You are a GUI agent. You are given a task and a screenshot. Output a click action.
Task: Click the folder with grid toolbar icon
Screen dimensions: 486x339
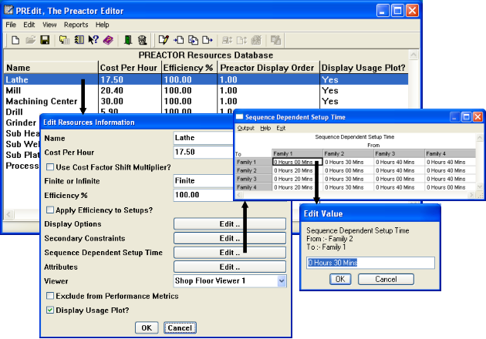pos(64,40)
